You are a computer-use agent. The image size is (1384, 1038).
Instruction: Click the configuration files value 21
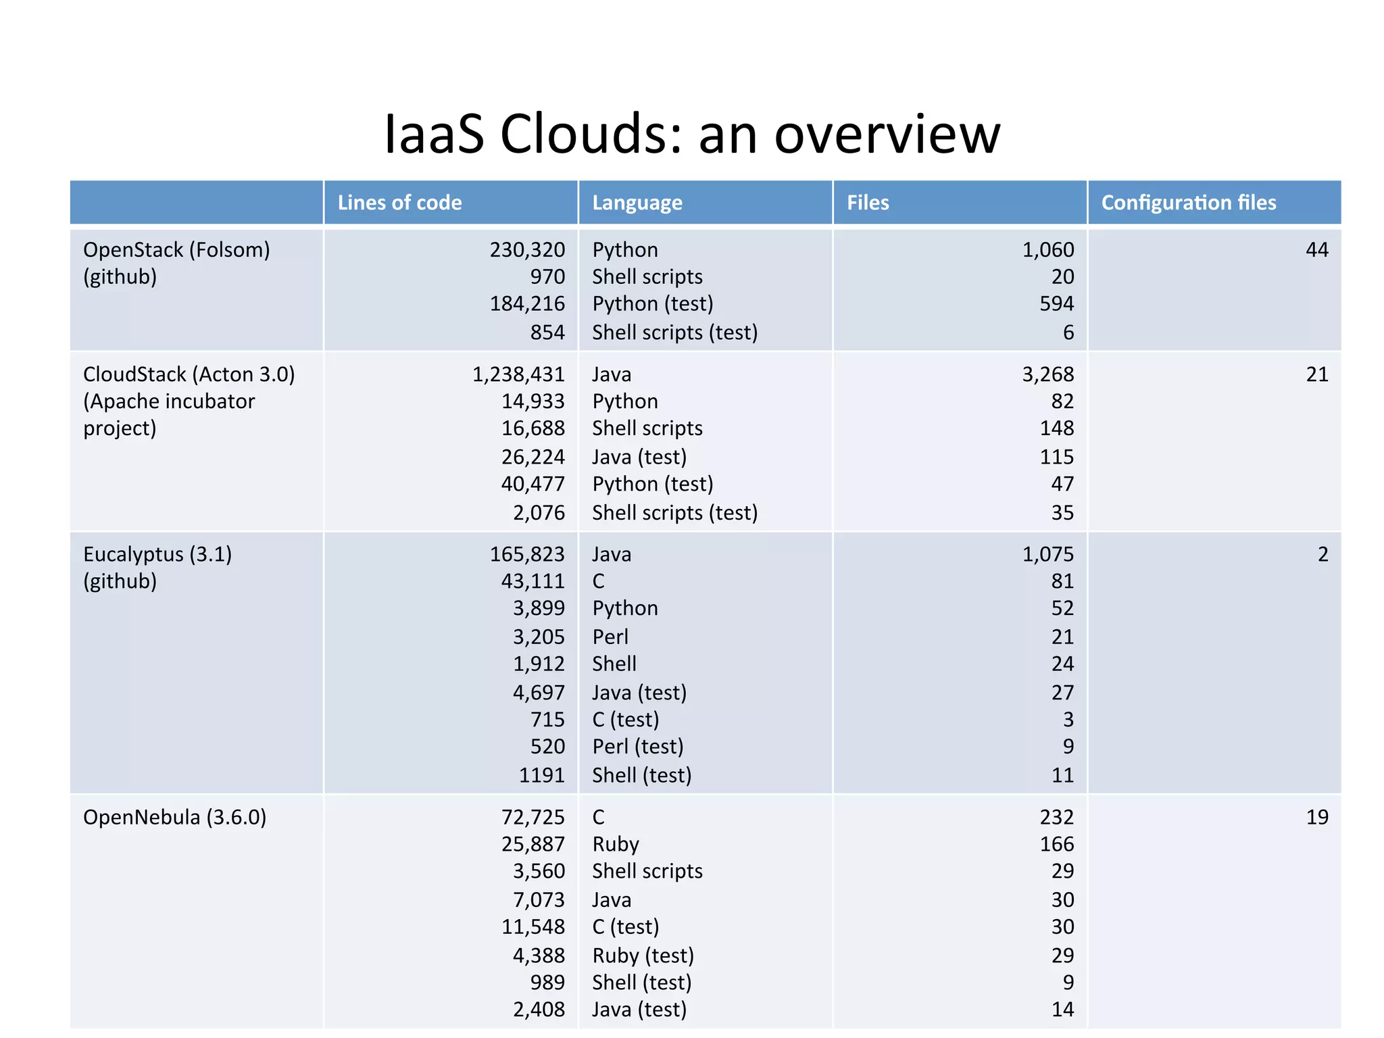tap(1316, 374)
